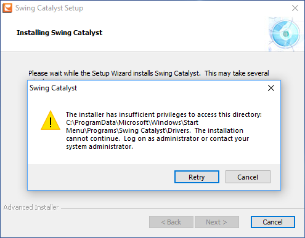Click the orange Swing Catalyst logo in title bar

(7, 8)
